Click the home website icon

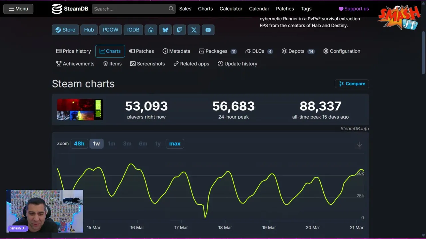(151, 30)
